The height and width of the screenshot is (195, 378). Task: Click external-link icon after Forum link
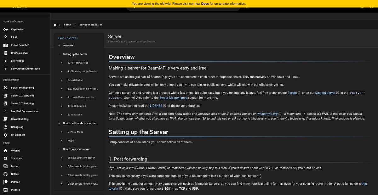[299, 93]
